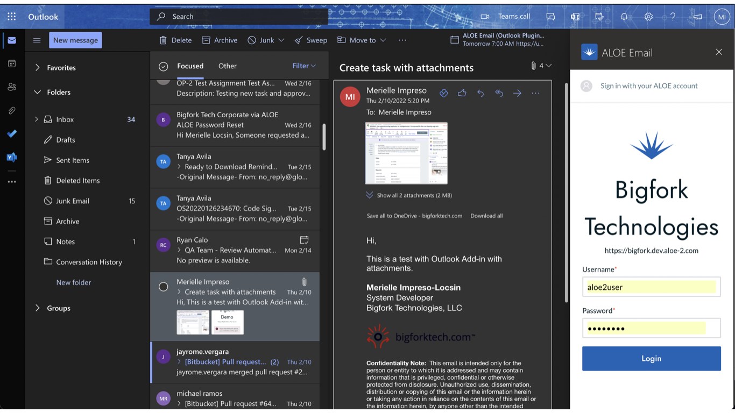
Task: Open Mail from the left rail
Action: [x=12, y=40]
